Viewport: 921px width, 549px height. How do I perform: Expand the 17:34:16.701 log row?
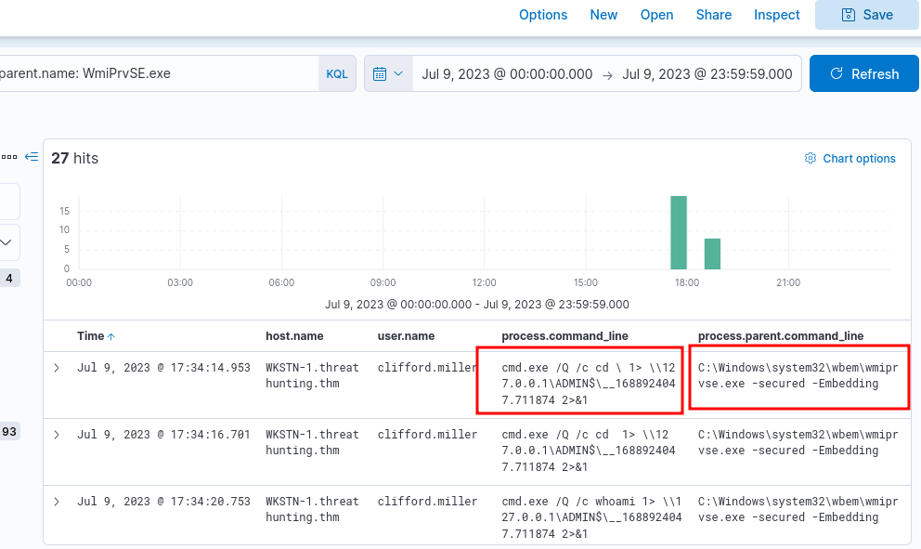coord(57,435)
